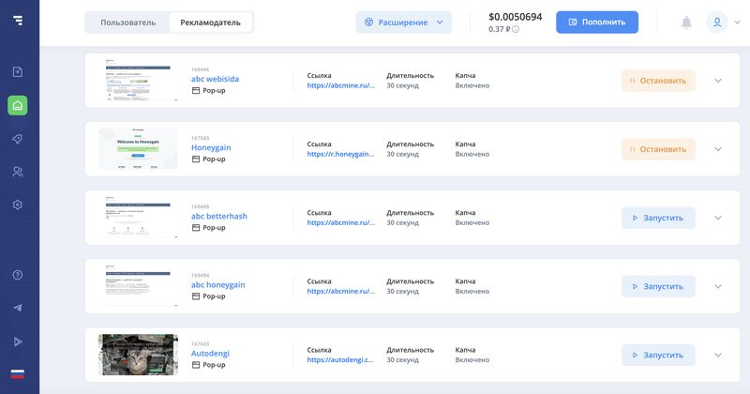This screenshot has height=394, width=750.
Task: Expand the Autodengi campaign row chevron
Action: coord(718,355)
